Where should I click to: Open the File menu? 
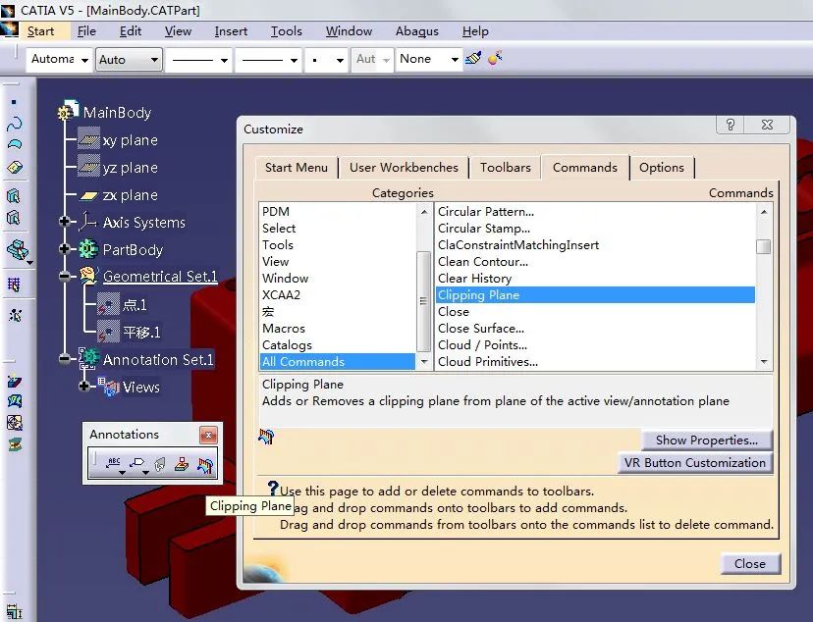[86, 31]
